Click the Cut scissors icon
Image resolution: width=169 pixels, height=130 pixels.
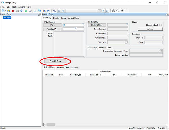tap(35, 11)
